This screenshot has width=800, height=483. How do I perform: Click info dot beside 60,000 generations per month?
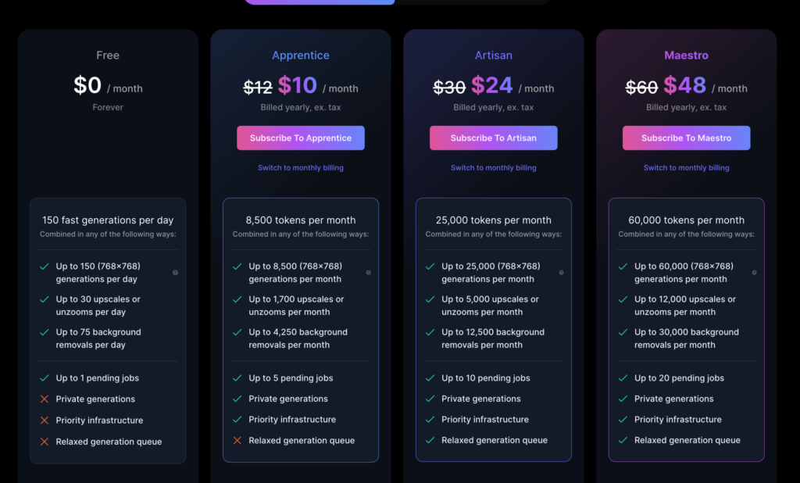pos(754,273)
